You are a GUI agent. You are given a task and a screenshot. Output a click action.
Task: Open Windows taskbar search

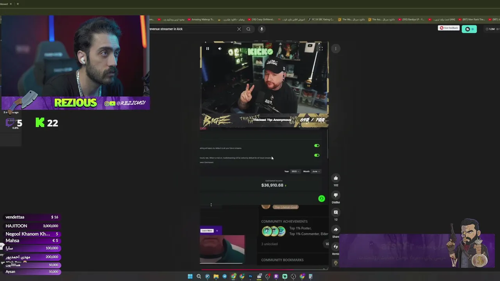(x=199, y=276)
